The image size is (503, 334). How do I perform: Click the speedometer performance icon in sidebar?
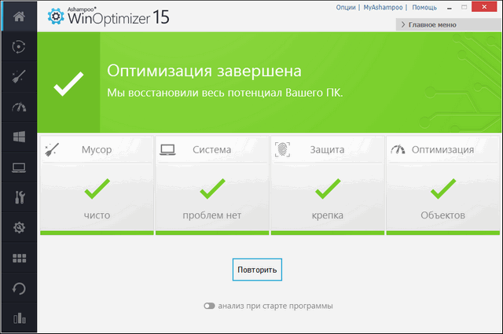[19, 107]
